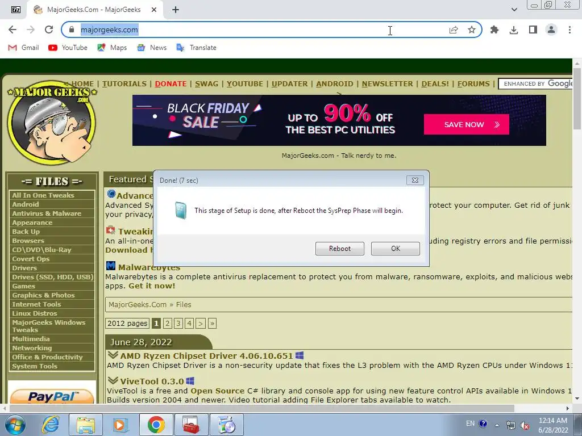582x436 pixels.
Task: Toggle the side panel icon
Action: pos(533,30)
